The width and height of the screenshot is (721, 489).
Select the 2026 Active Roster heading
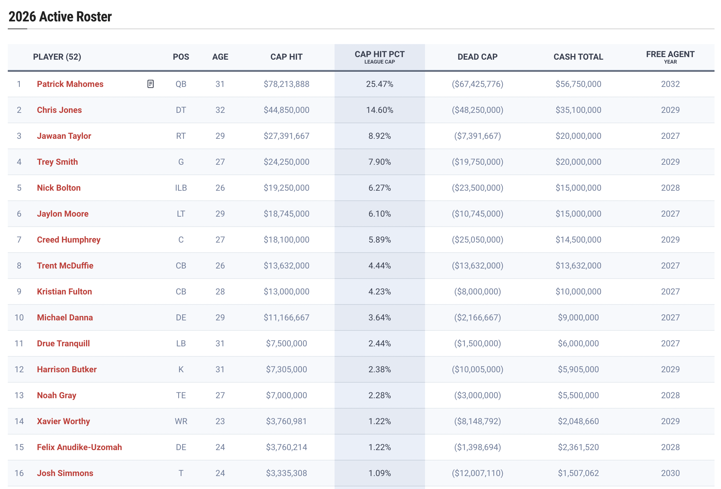[60, 17]
